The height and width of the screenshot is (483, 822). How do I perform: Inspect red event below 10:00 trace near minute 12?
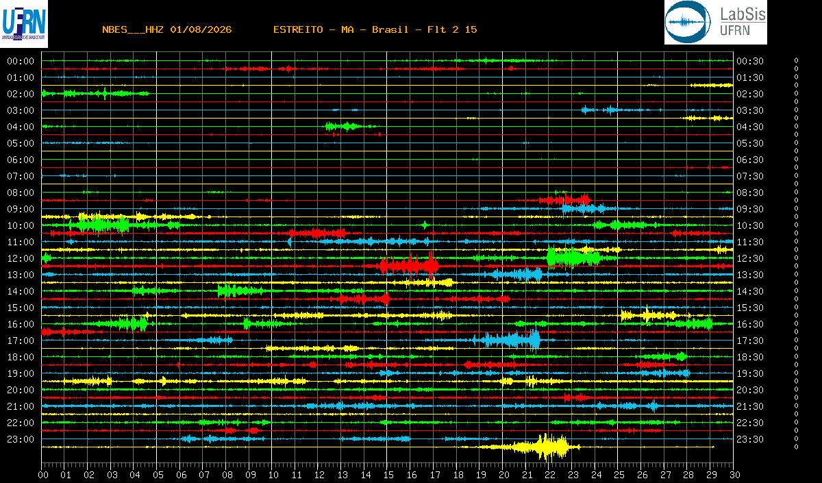click(x=316, y=233)
